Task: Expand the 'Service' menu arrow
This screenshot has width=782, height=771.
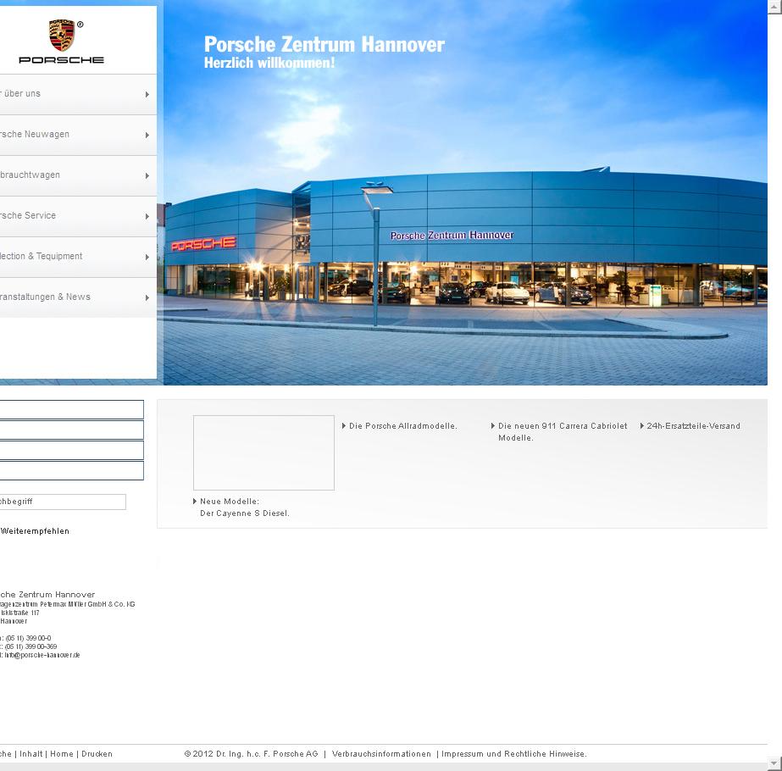Action: (x=147, y=216)
